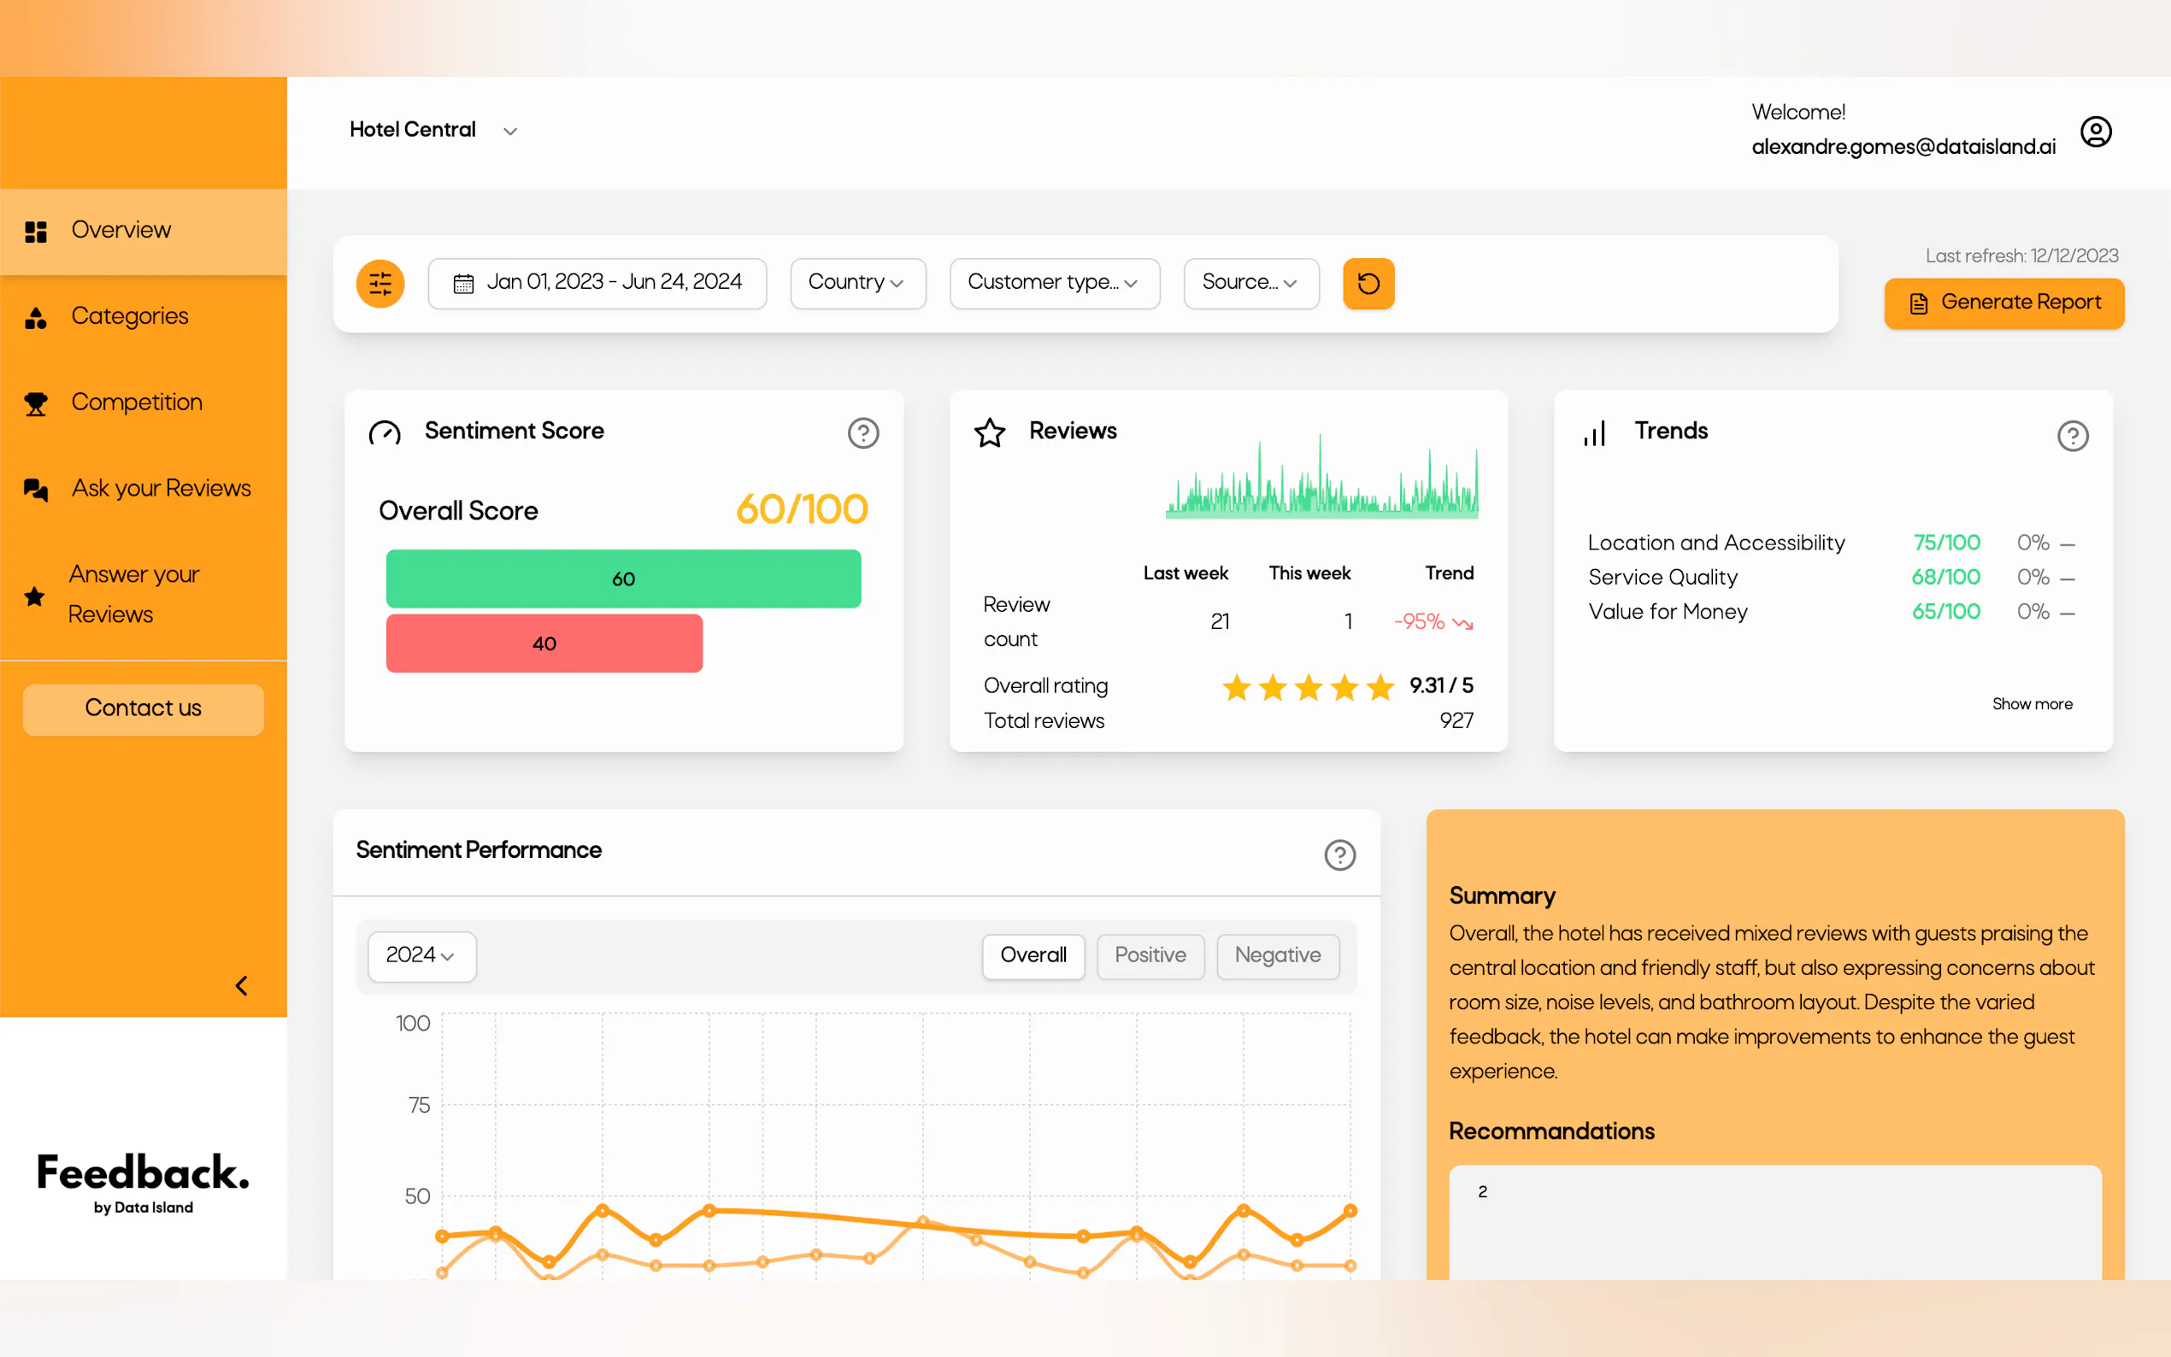Viewport: 2171px width, 1357px height.
Task: Click Show more in Trends card
Action: pos(2031,704)
